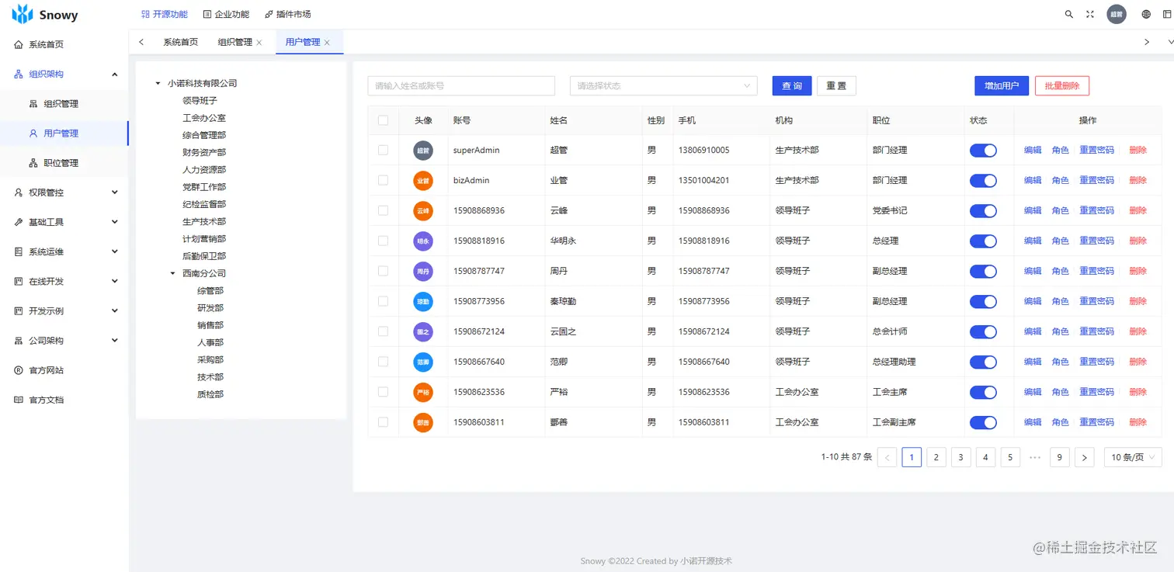Click the 查询 search button
The height and width of the screenshot is (572, 1174).
coord(792,85)
